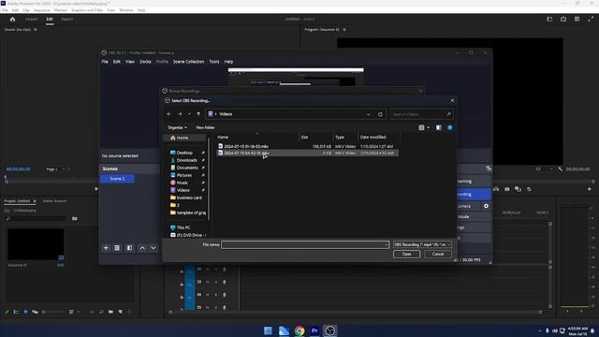
Task: Open recent locations dropdown in dialog
Action: [x=189, y=114]
